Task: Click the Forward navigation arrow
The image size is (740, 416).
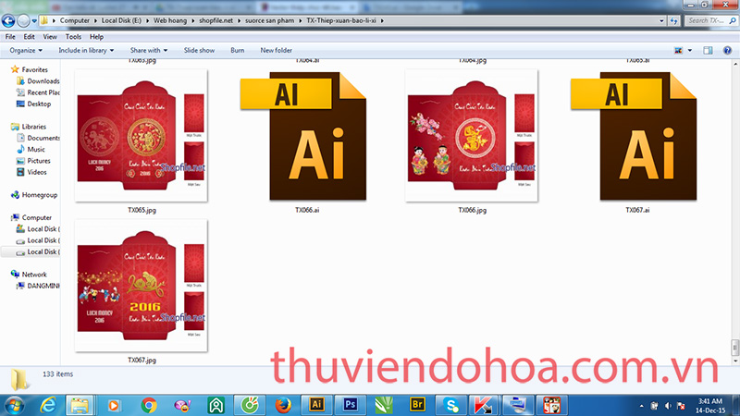Action: [x=23, y=20]
